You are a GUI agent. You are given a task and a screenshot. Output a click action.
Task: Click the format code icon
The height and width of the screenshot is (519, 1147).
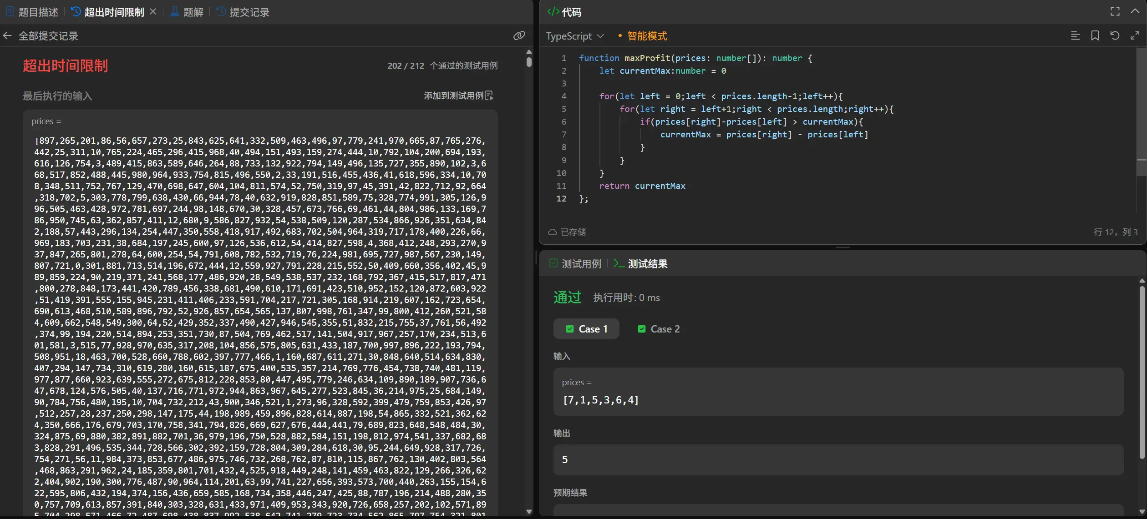pyautogui.click(x=1075, y=36)
